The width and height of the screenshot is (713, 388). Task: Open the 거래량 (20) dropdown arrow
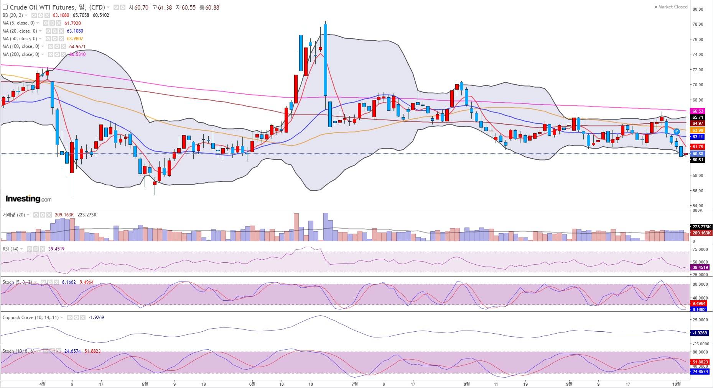pyautogui.click(x=28, y=215)
